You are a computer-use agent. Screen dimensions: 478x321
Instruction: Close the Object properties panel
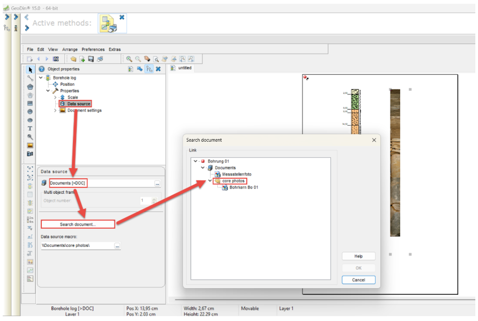coord(158,69)
